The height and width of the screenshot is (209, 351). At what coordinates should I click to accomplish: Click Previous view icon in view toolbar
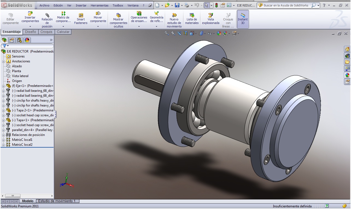tap(179, 33)
